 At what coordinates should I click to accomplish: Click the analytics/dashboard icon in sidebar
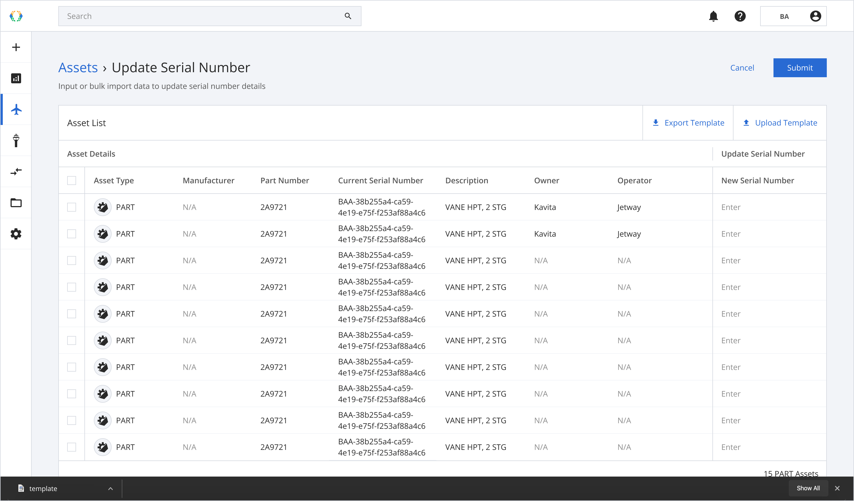pos(16,78)
